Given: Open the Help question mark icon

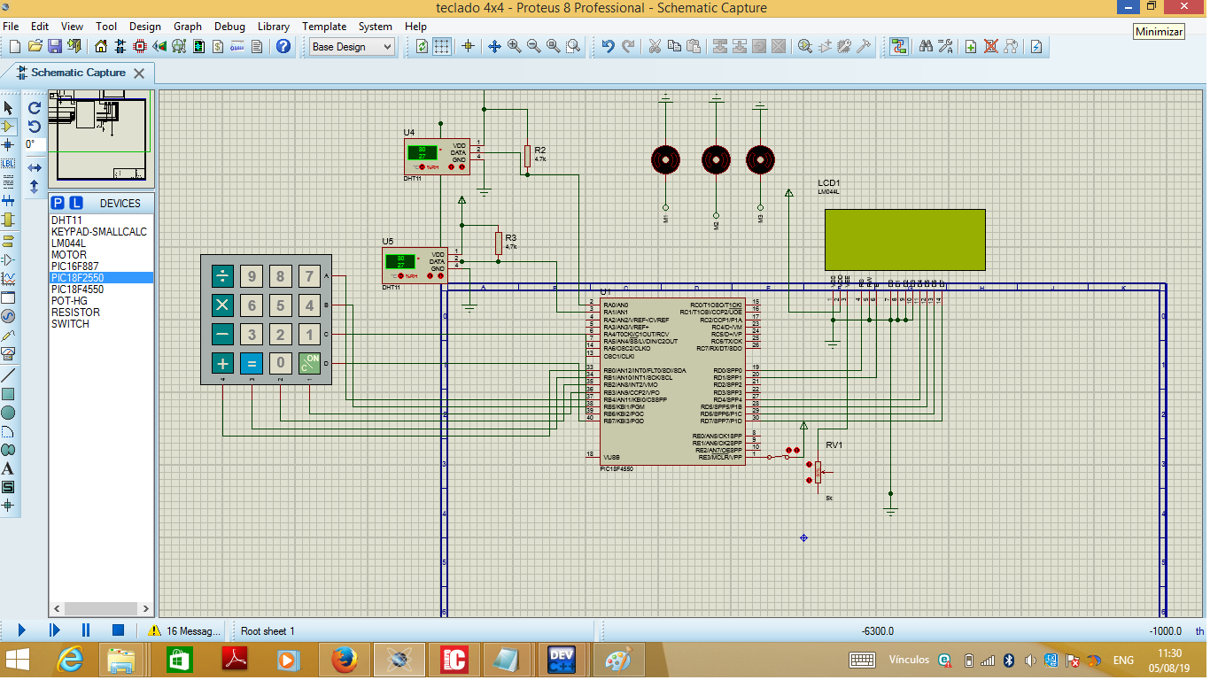Looking at the screenshot, I should pyautogui.click(x=283, y=46).
